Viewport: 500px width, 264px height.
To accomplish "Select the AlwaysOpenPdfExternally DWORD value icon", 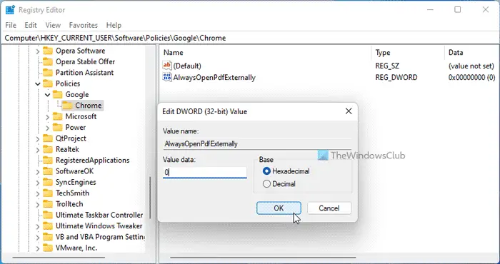I will [167, 77].
